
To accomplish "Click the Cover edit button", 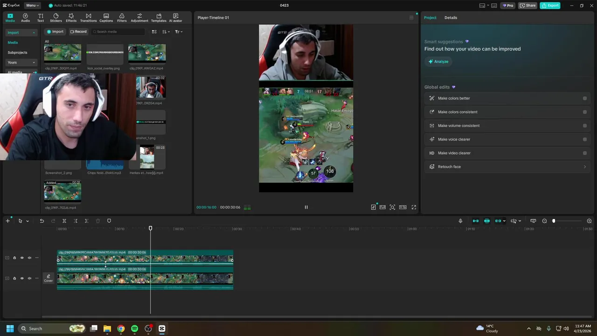I will [49, 278].
